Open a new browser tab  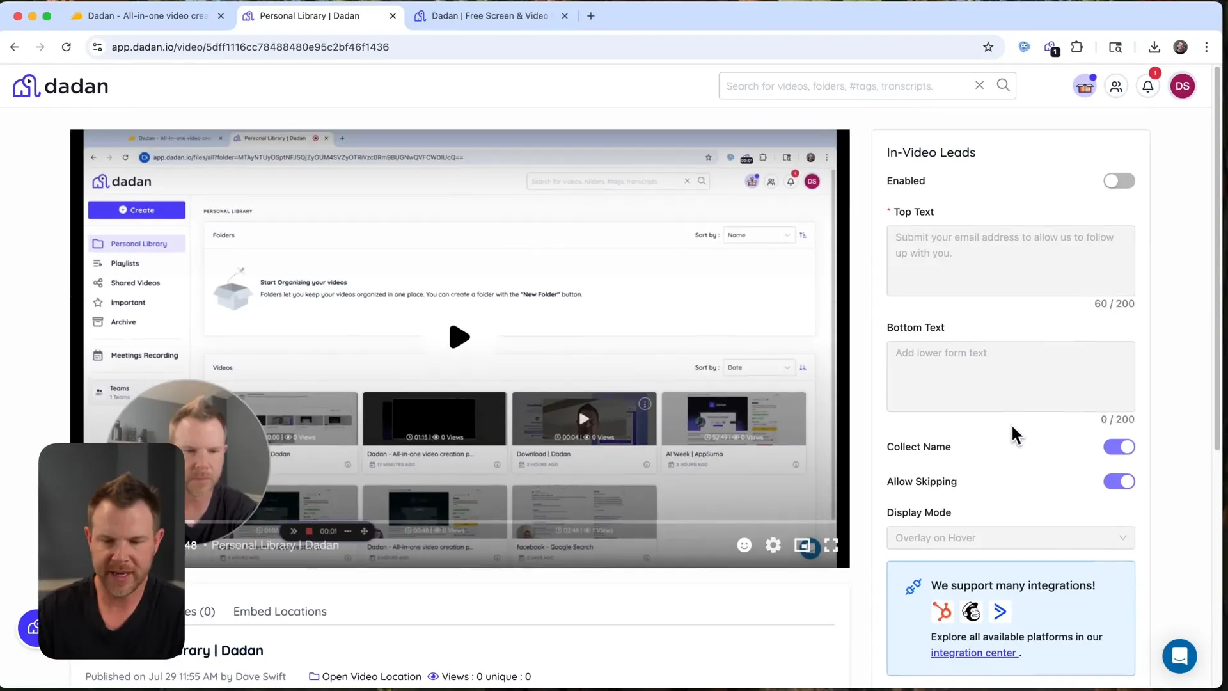point(590,15)
